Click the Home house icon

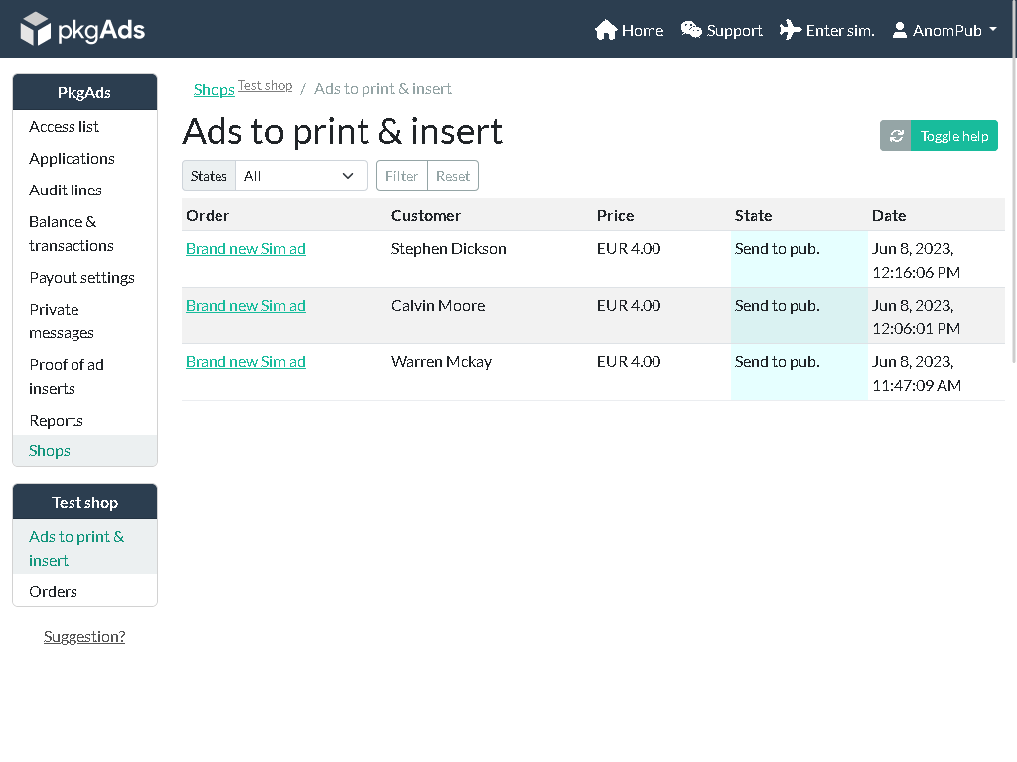606,30
